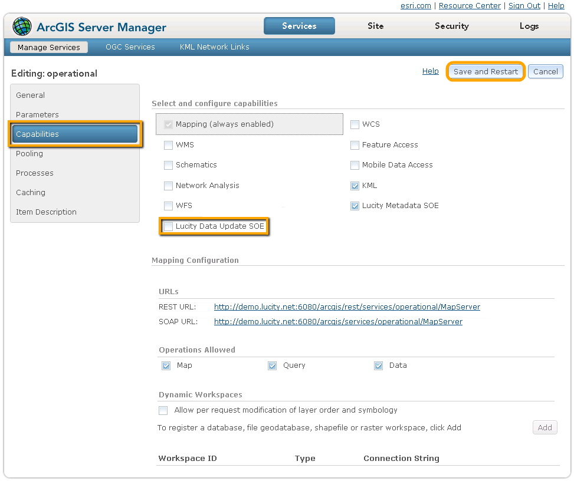Uncheck the Query operation allowed
Screen dimensions: 574x481
[x=273, y=366]
